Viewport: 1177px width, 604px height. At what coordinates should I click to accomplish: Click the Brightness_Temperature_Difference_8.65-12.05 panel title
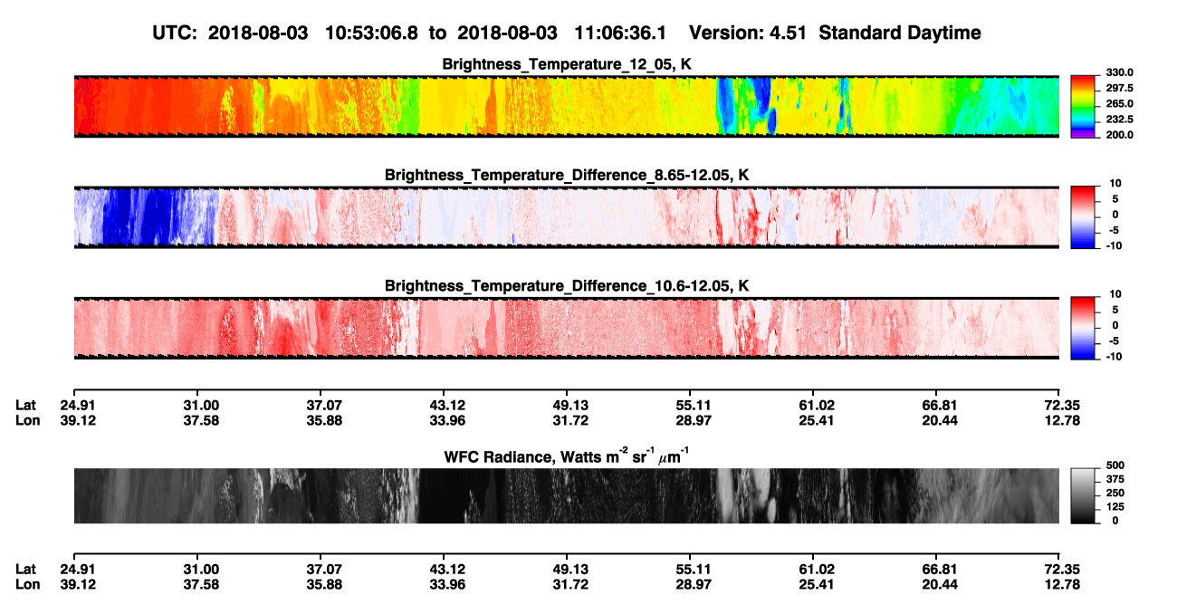pyautogui.click(x=567, y=175)
